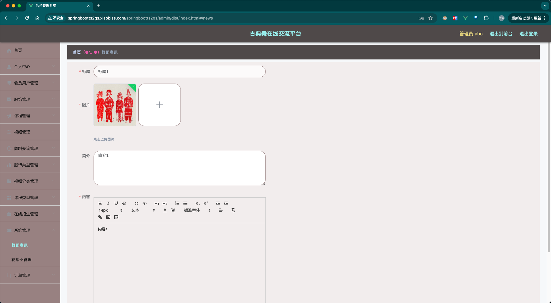Click the page vertical scrollbar
The image size is (551, 303).
[549, 147]
